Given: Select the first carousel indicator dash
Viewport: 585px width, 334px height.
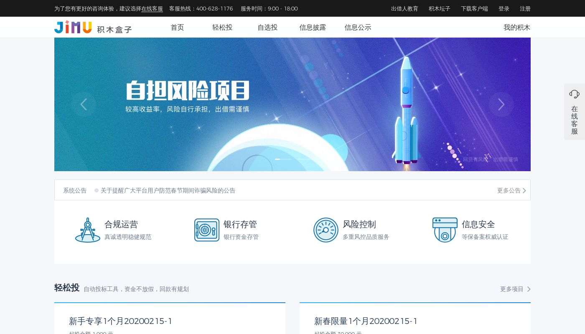Looking at the screenshot, I should pyautogui.click(x=277, y=159).
